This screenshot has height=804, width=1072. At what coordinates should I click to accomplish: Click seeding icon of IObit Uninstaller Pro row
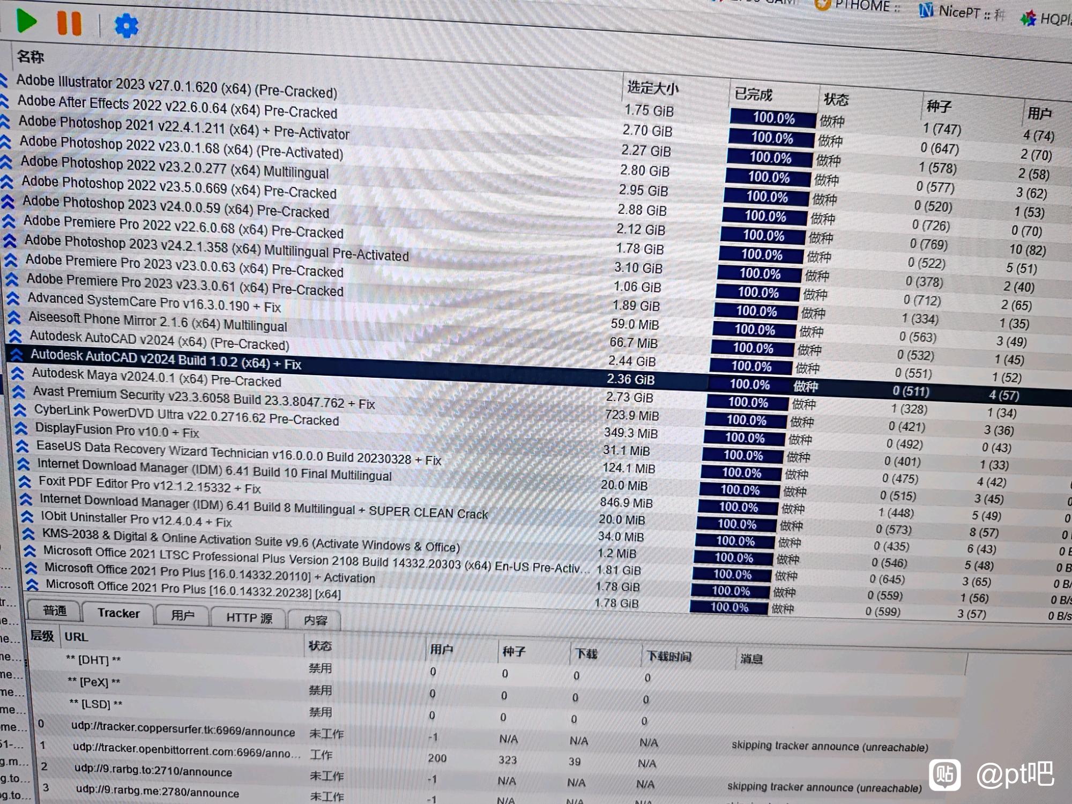click(x=27, y=517)
